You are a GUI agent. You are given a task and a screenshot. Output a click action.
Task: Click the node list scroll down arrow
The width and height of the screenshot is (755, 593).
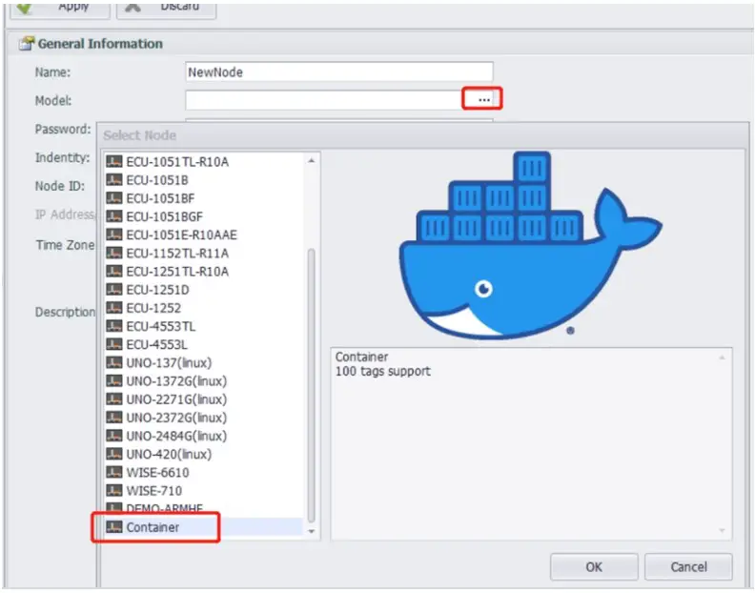point(311,531)
